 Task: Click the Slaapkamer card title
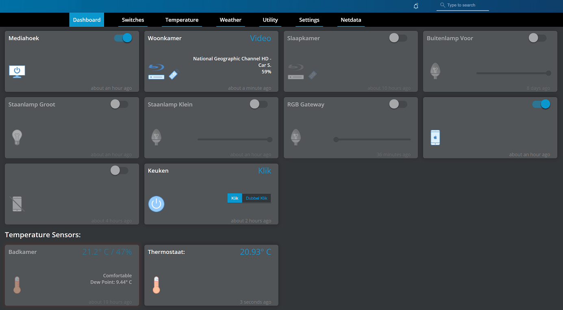pos(304,38)
